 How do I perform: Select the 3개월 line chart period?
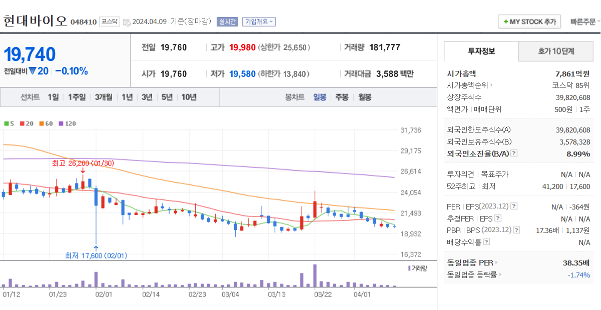click(104, 97)
